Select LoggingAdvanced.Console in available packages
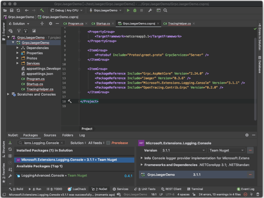Image resolution: width=264 pixels, height=198 pixels. coord(74,176)
